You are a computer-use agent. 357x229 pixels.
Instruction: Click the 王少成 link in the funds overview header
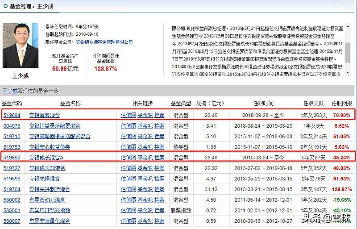(10, 91)
